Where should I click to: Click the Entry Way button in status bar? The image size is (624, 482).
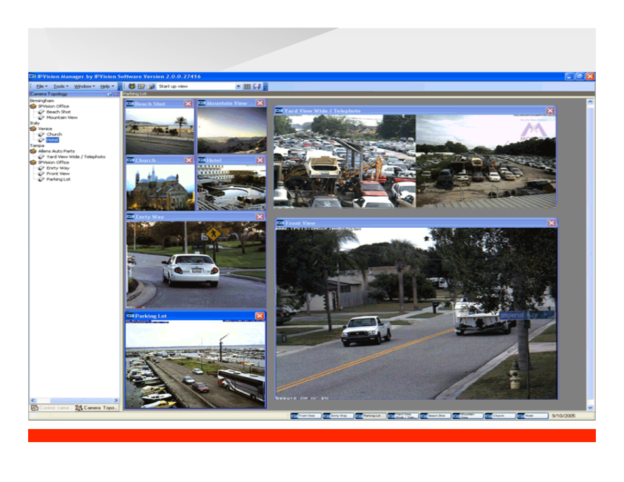click(338, 416)
